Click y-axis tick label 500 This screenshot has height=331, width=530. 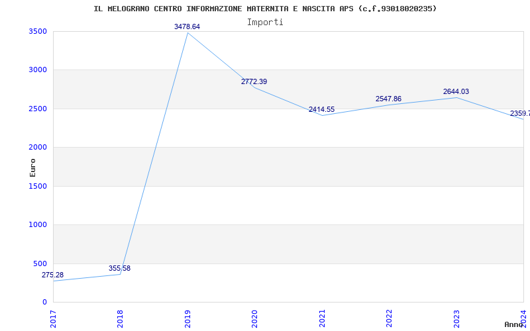pos(40,263)
